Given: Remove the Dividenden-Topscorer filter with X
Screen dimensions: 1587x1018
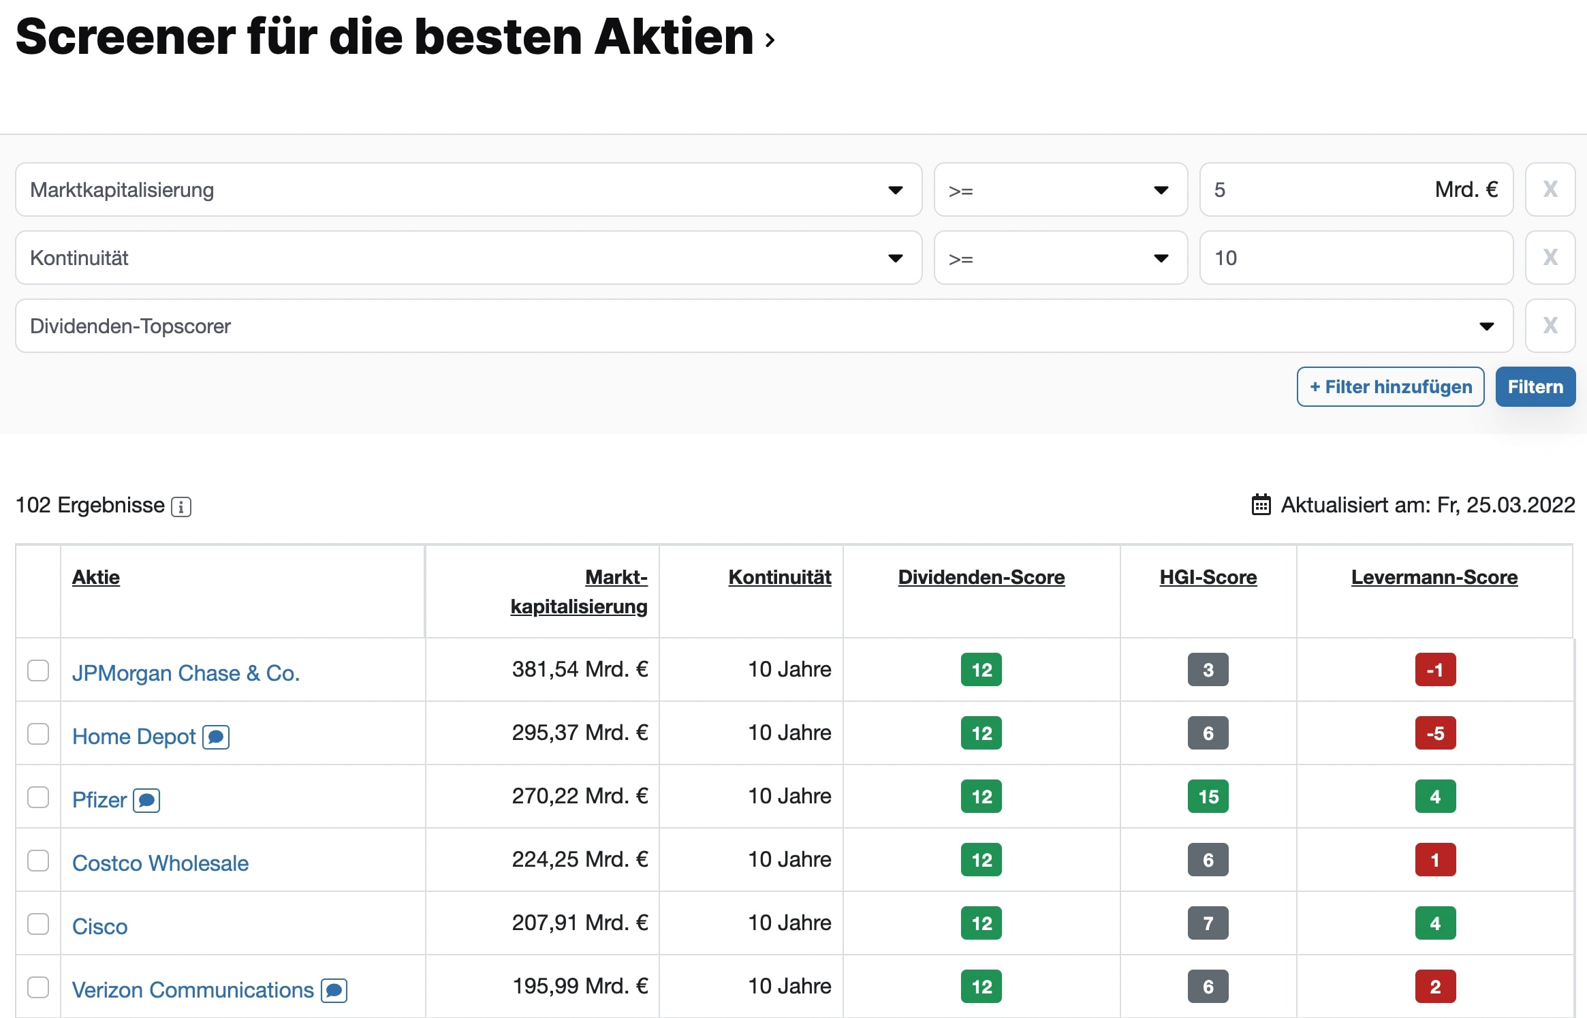Looking at the screenshot, I should click(1550, 326).
